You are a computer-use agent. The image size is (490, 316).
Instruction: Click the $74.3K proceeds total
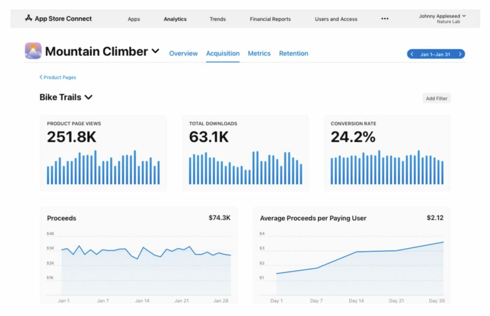point(219,218)
